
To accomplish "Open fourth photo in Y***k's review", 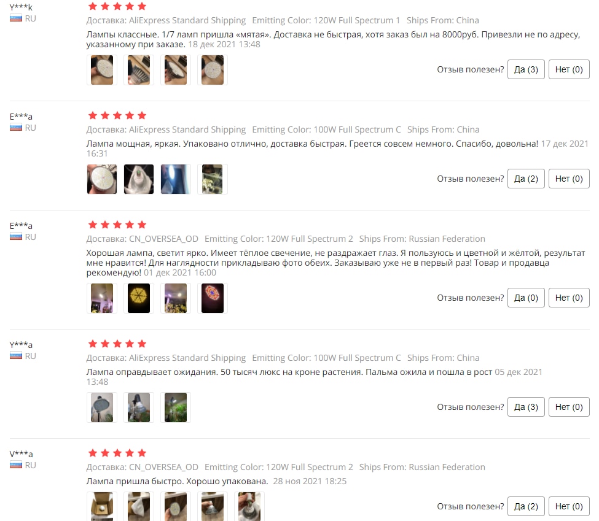I will [213, 70].
